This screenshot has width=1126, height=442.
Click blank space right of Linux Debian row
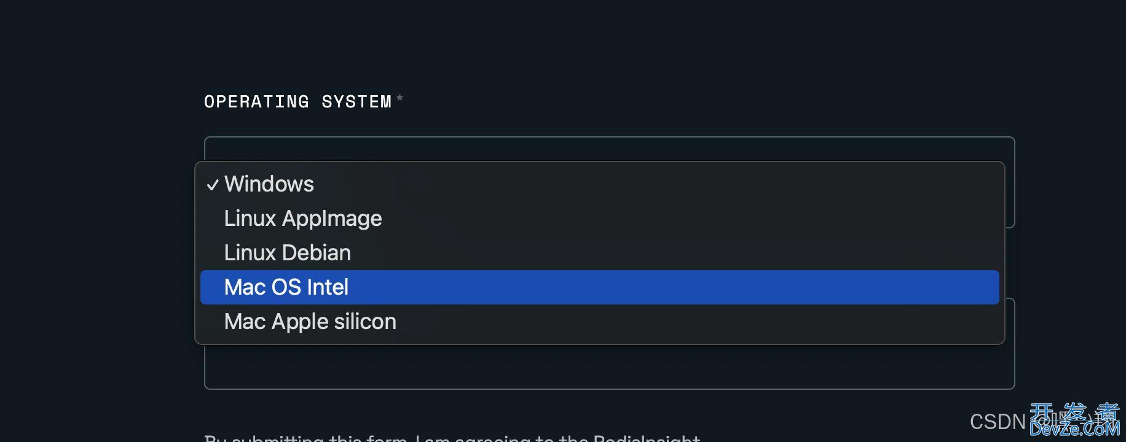pos(675,253)
